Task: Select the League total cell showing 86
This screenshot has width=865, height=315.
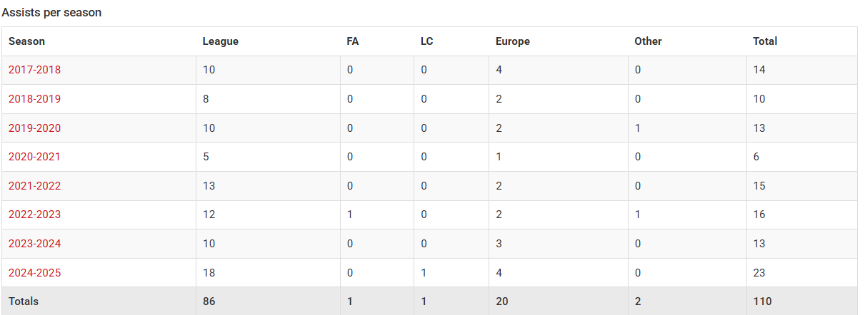Action: click(209, 301)
